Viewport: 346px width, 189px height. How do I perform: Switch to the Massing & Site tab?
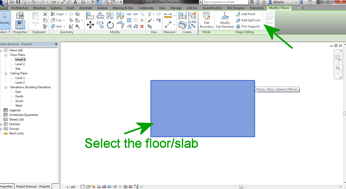pyautogui.click(x=123, y=8)
